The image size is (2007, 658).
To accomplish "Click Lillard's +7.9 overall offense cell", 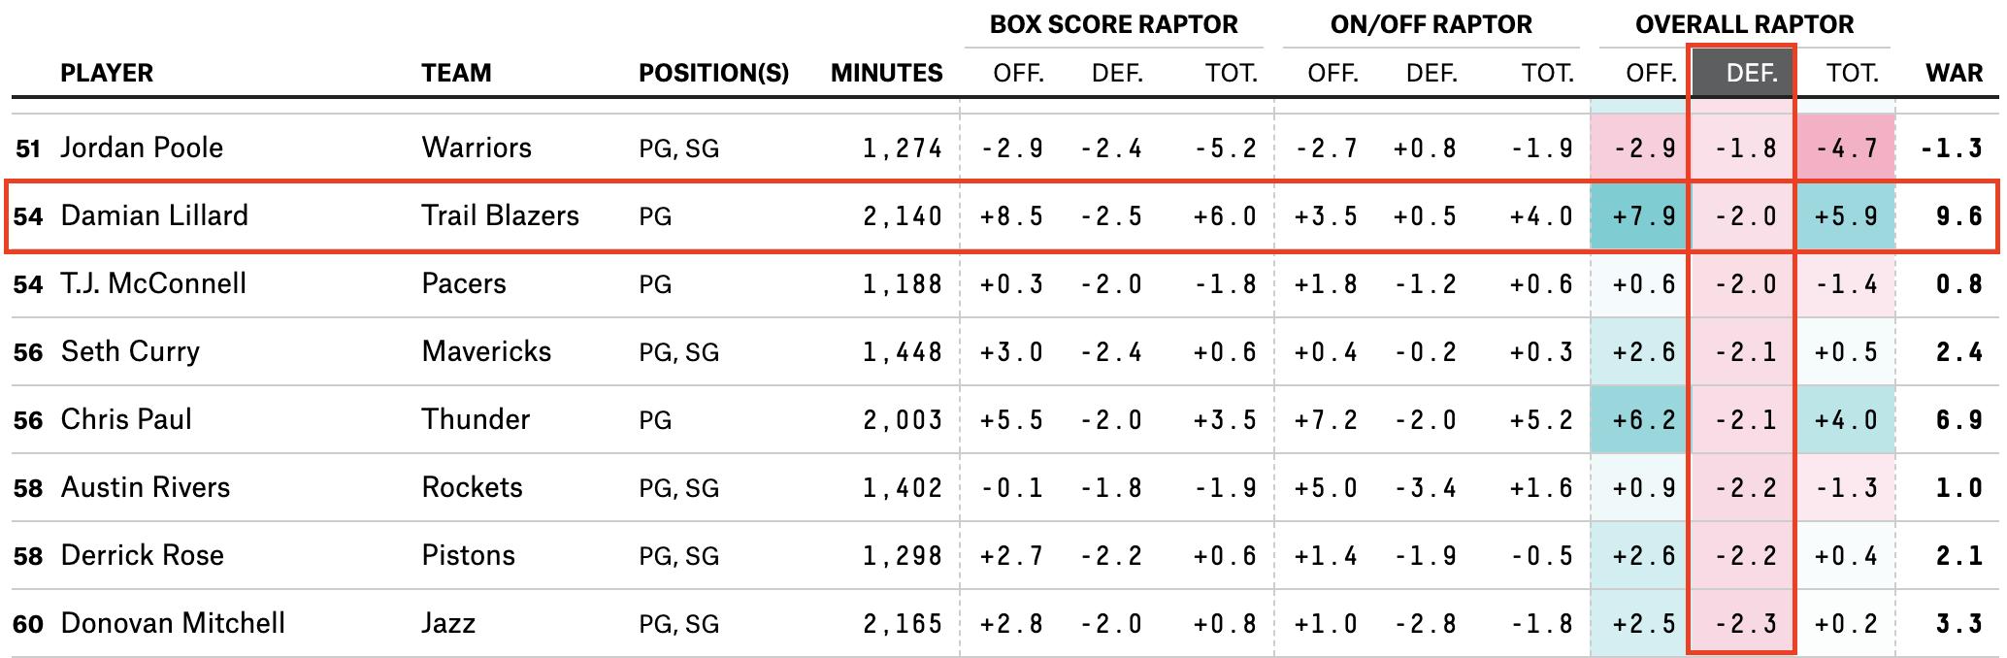I will (x=1643, y=215).
